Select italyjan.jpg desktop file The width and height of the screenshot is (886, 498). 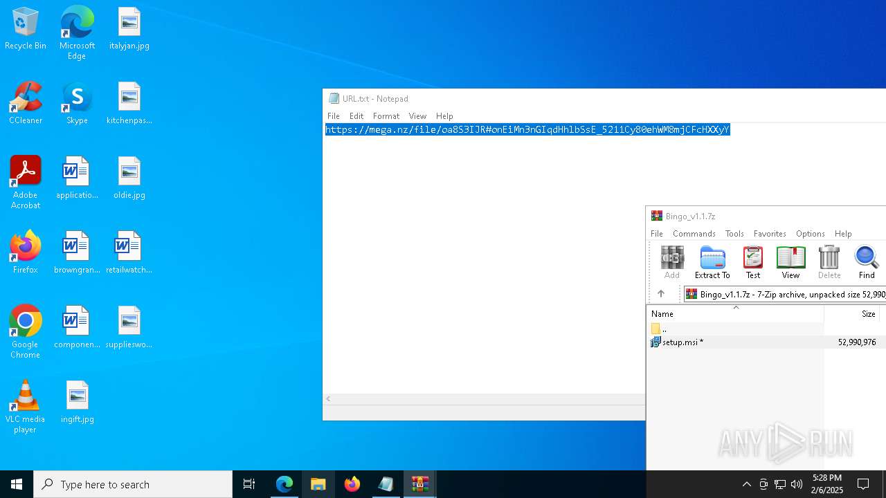129,29
